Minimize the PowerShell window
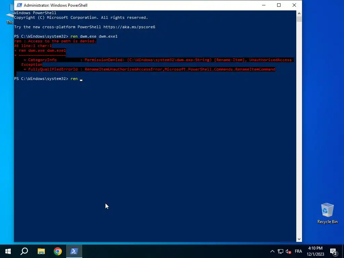Viewport: 344px width, 258px height. pyautogui.click(x=264, y=5)
